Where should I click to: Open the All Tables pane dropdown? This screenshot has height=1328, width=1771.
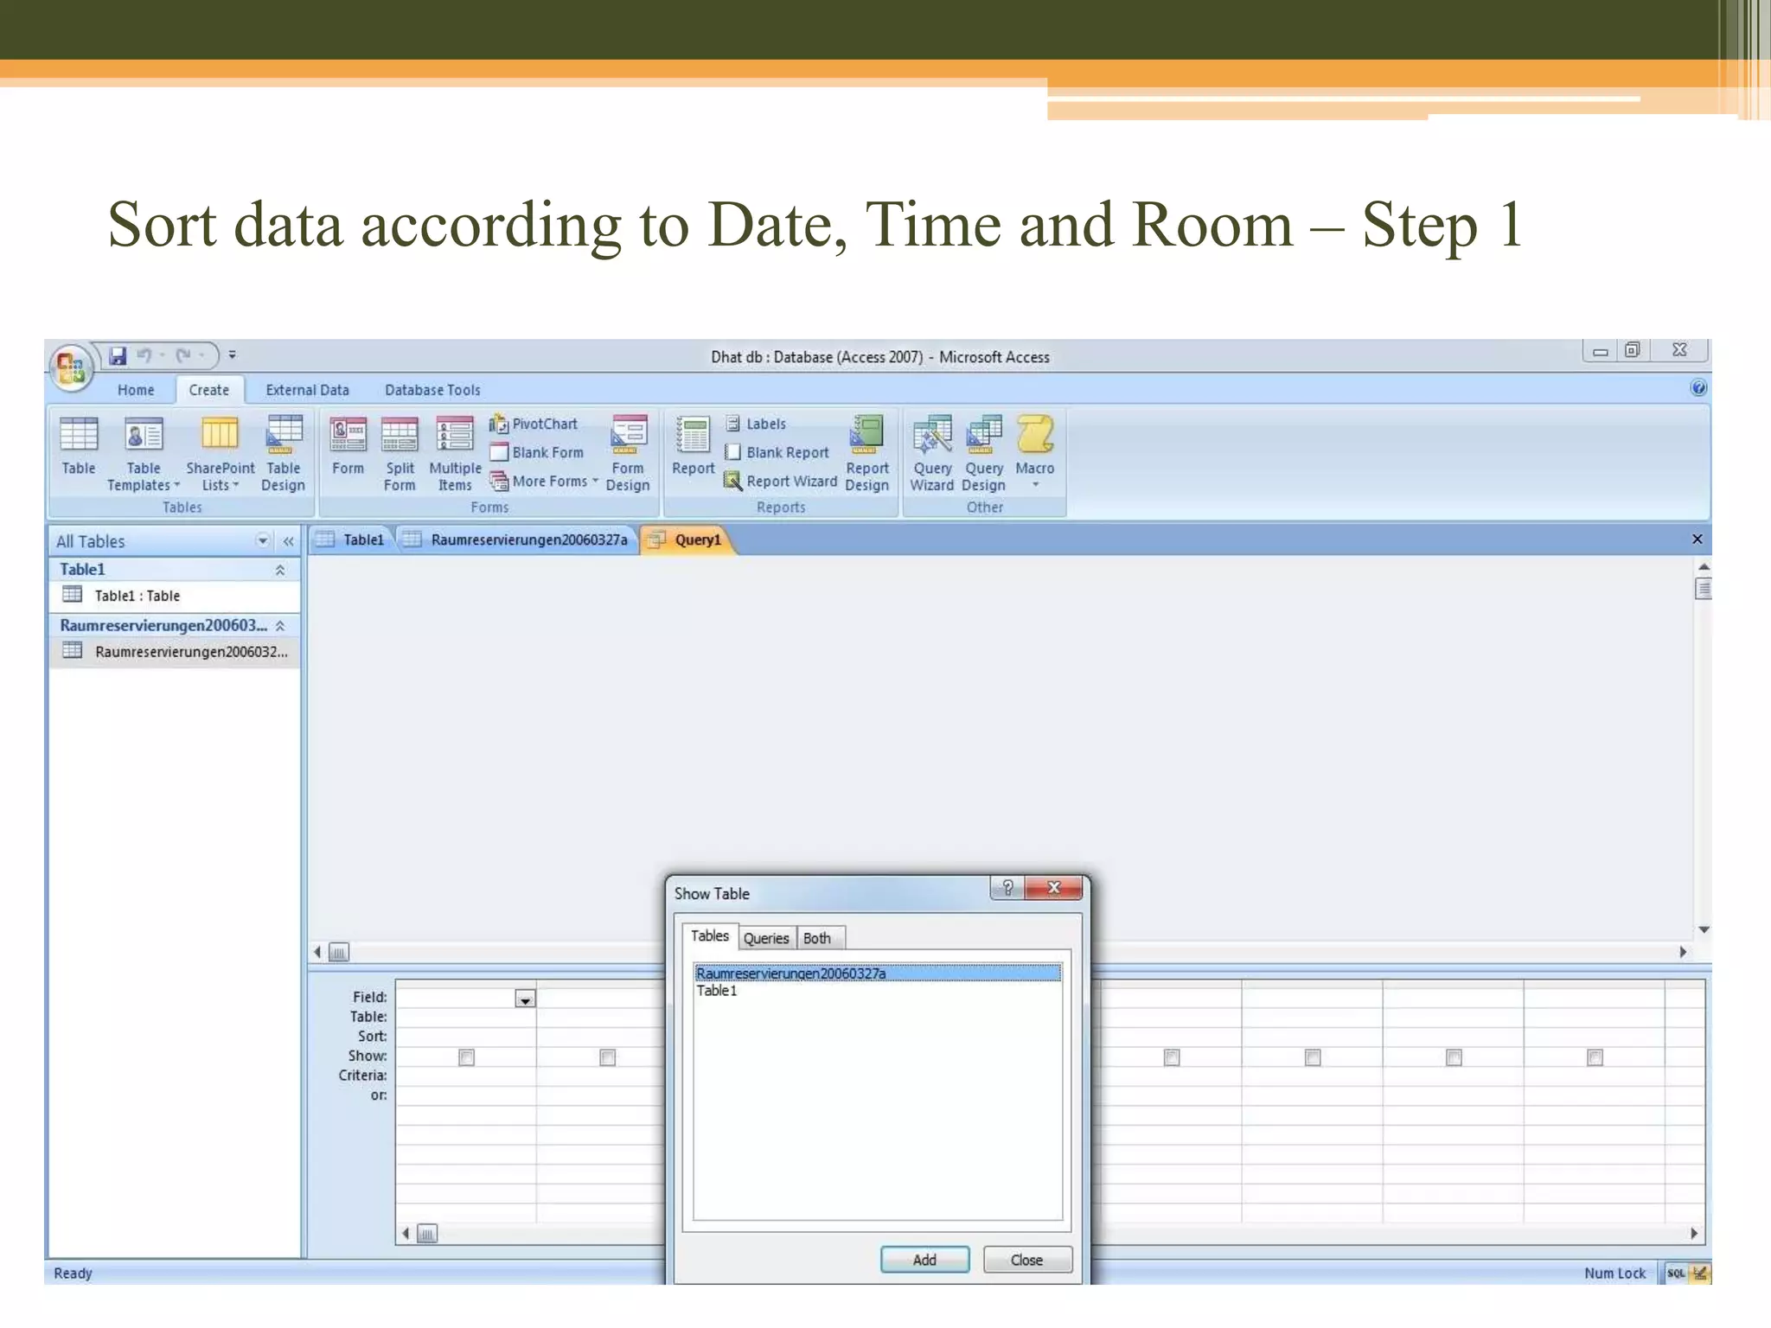(x=262, y=541)
